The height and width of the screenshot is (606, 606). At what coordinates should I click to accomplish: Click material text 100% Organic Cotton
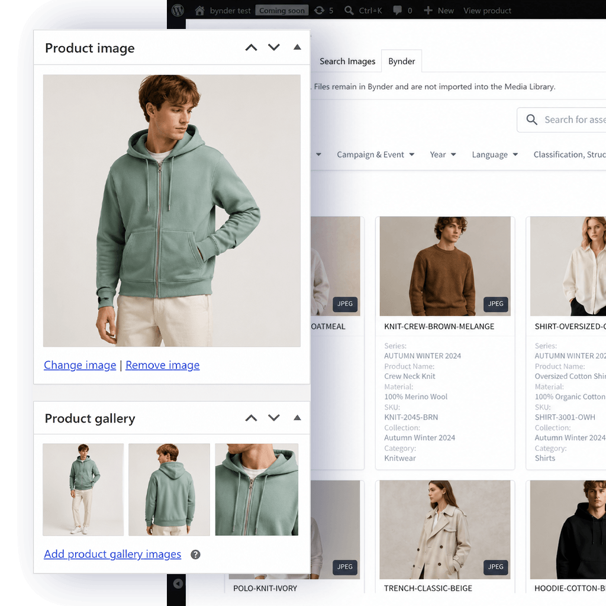point(570,397)
